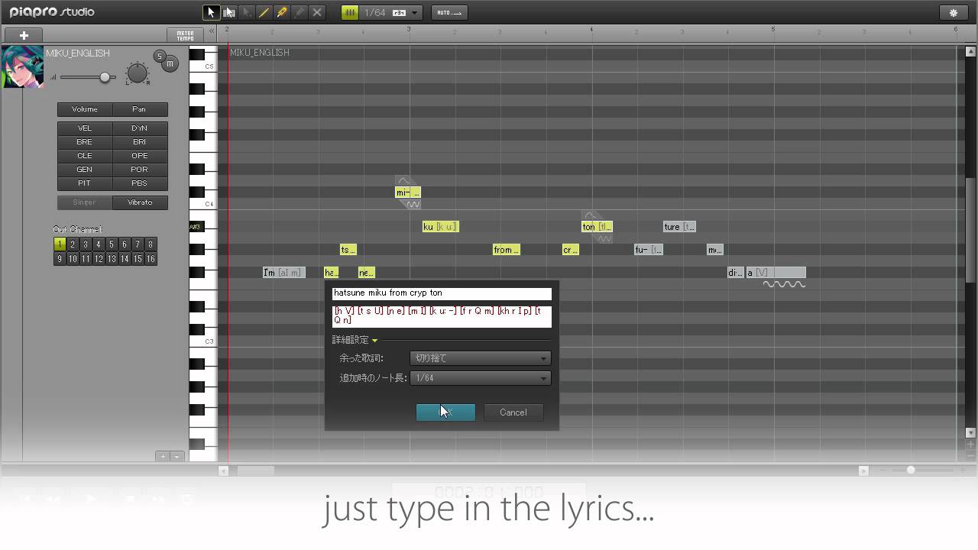The height and width of the screenshot is (550, 978).
Task: Click the A#3 piano key
Action: pyautogui.click(x=196, y=227)
